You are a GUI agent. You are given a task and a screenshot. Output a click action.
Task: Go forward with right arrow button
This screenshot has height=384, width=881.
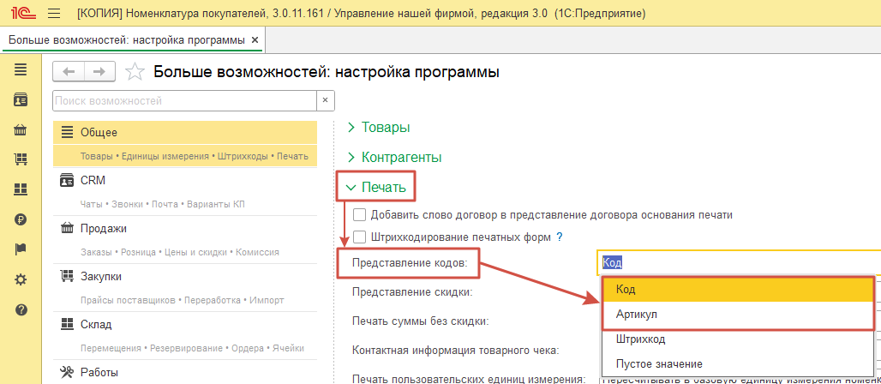pos(99,72)
